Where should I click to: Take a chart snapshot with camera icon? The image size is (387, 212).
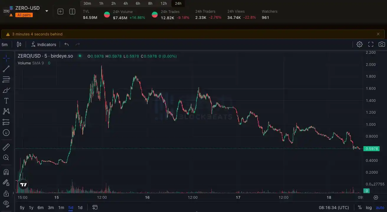pos(382,44)
